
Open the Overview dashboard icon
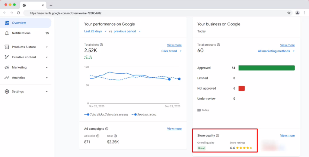[x=7, y=23]
